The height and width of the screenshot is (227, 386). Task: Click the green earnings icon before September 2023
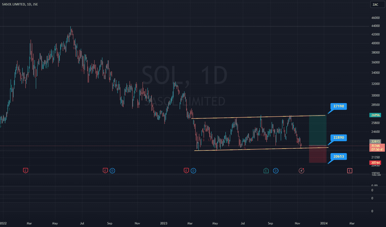coord(266,170)
